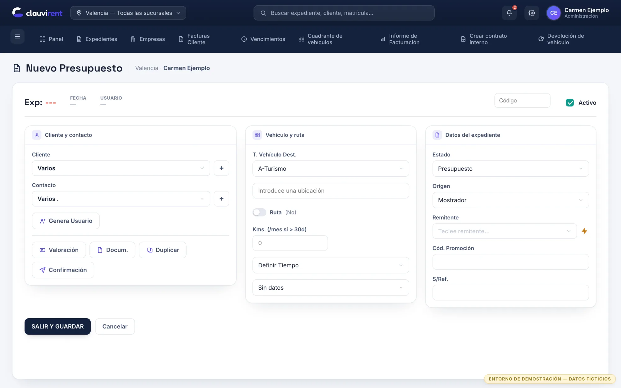Add new contact with plus button
The image size is (621, 388).
click(221, 199)
